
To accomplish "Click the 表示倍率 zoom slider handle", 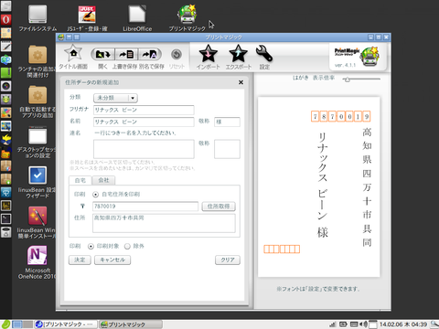I will tap(347, 80).
